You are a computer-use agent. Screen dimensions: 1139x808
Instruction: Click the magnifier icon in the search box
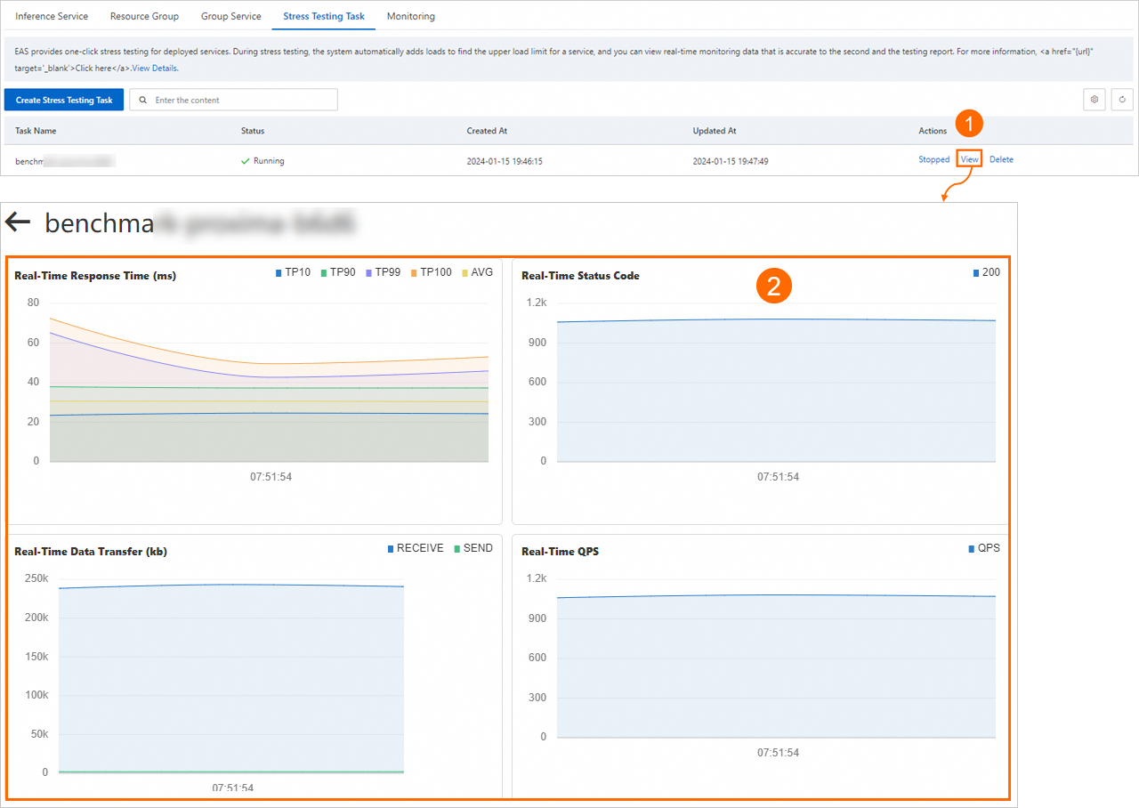click(x=144, y=101)
